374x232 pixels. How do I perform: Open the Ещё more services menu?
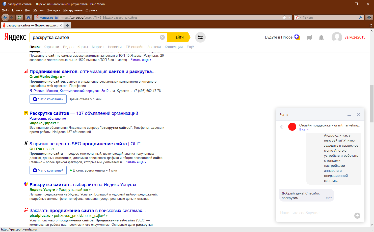190,47
